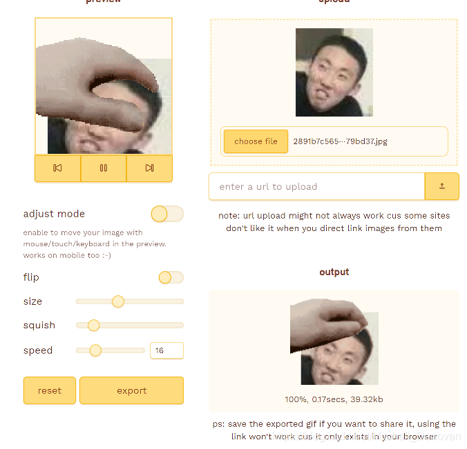Toggle adjust mode switch
This screenshot has width=467, height=449.
pos(167,214)
